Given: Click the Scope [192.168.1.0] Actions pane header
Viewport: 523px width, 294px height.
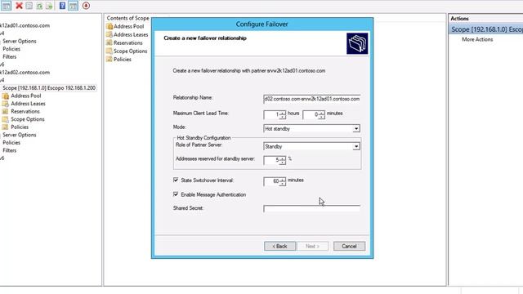Looking at the screenshot, I should (x=486, y=29).
